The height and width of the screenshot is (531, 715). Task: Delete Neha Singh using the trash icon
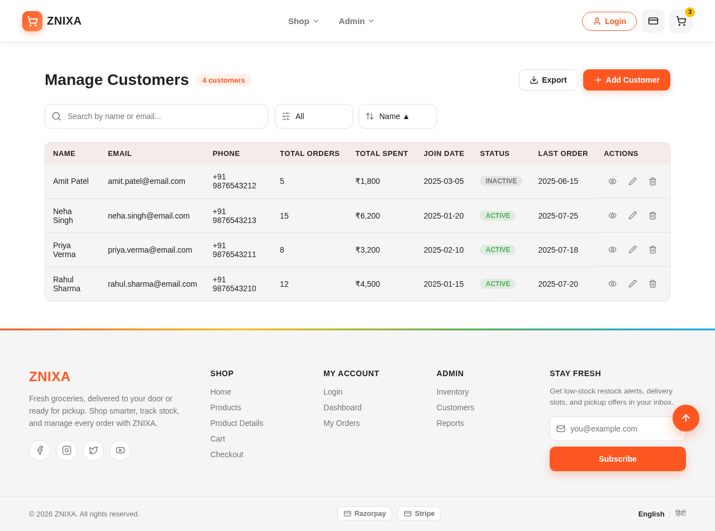tap(652, 216)
